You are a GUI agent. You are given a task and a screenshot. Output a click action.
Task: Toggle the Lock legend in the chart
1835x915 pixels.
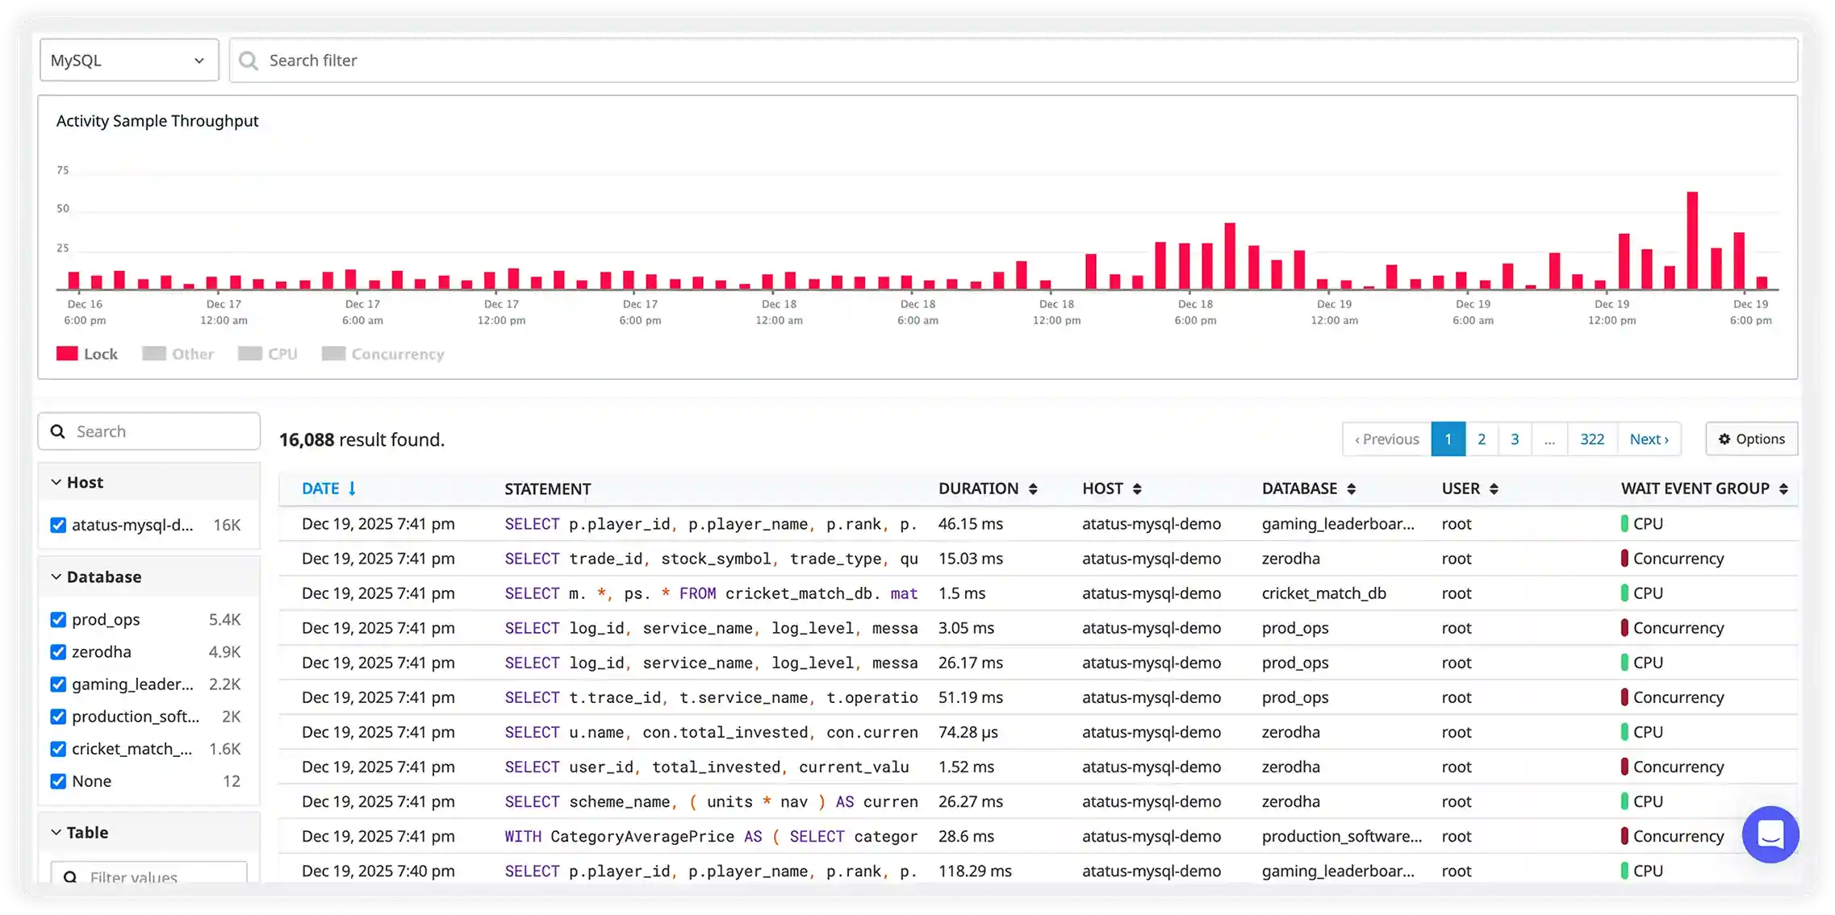[x=86, y=354]
